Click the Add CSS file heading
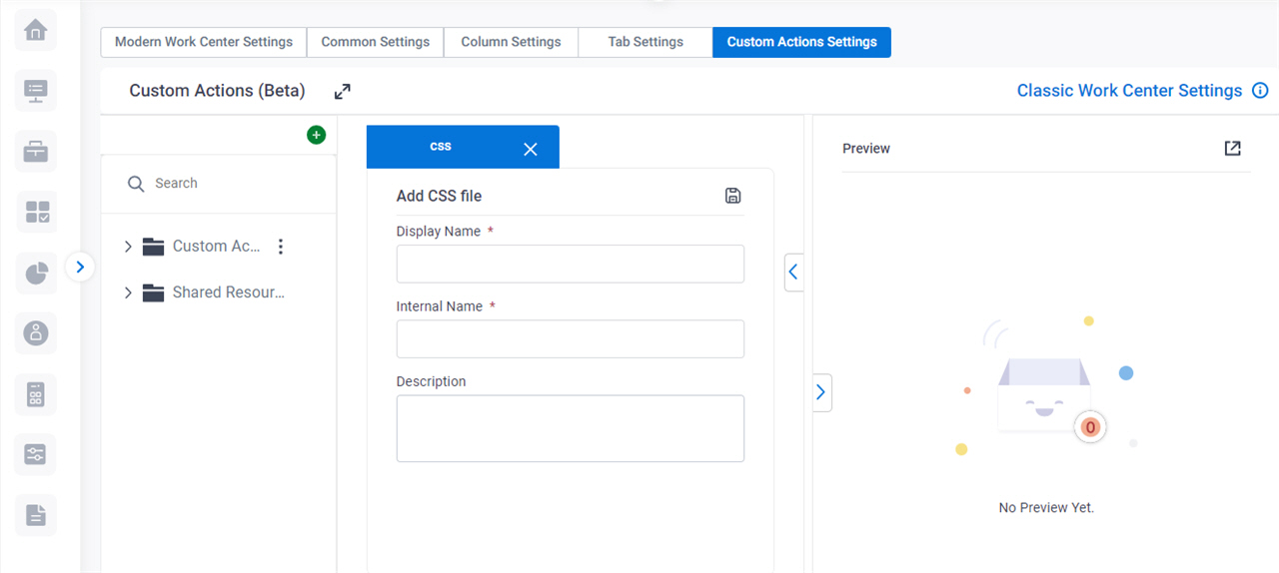 coord(439,196)
